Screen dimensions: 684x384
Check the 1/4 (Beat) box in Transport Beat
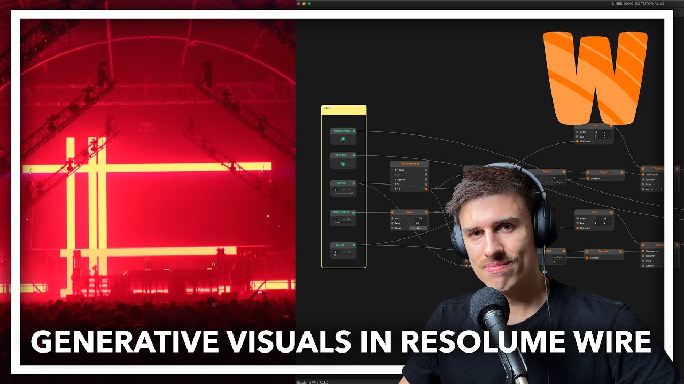point(426,179)
